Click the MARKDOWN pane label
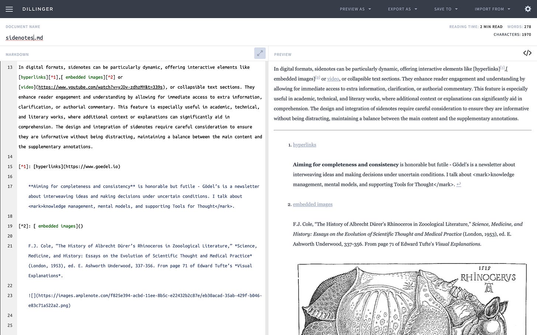Viewport: 537px width, 335px height. click(x=17, y=54)
